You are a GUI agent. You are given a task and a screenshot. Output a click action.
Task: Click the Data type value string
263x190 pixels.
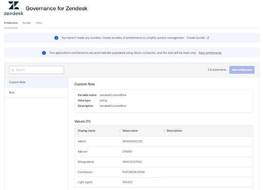click(x=103, y=101)
